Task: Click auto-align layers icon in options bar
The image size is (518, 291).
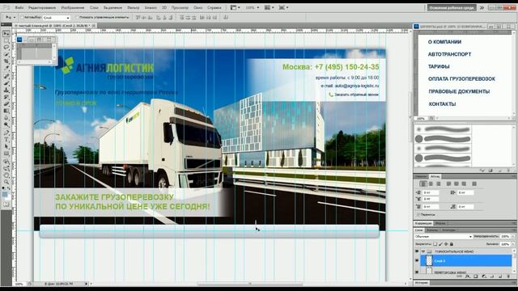Action: point(226,17)
